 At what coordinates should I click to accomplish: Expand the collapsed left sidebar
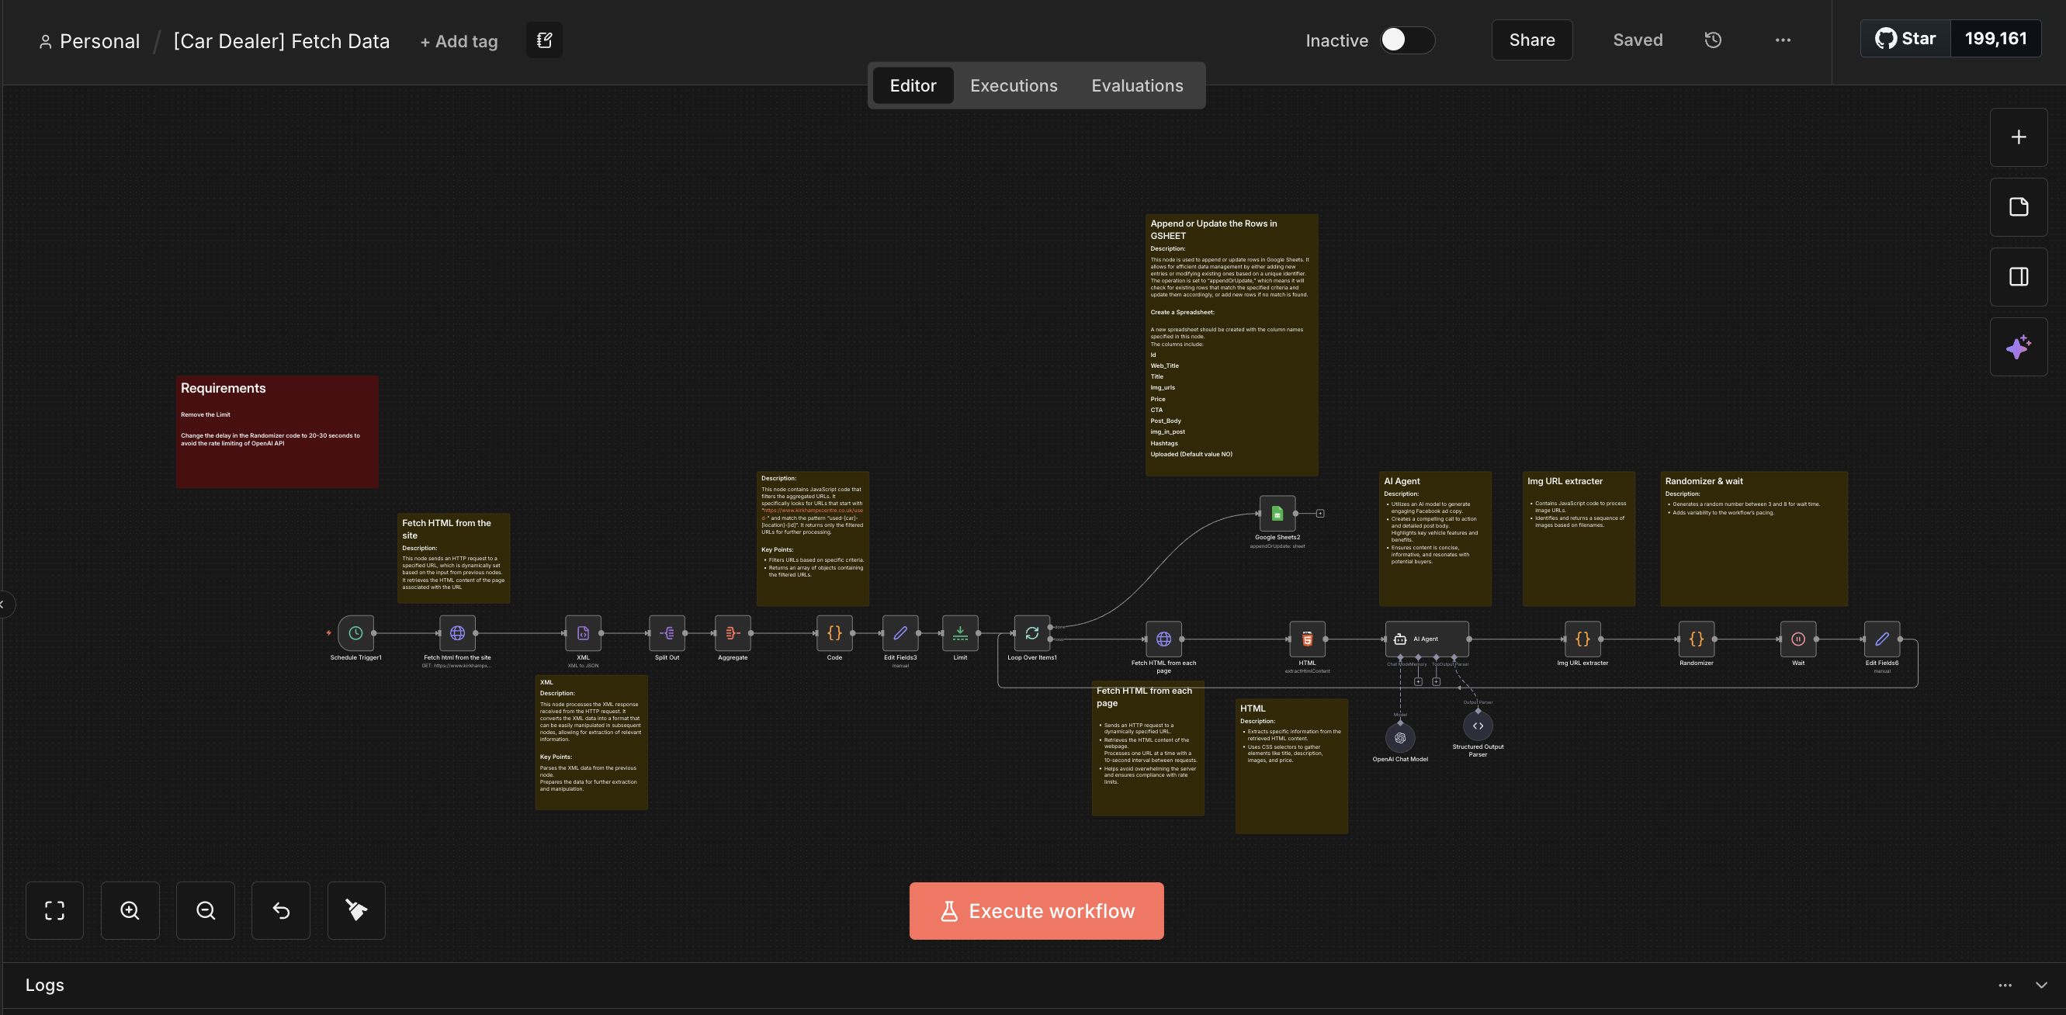[5, 604]
